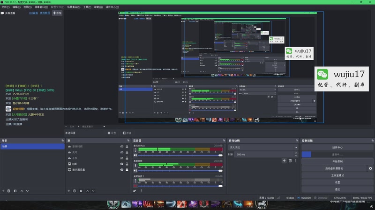
Task: Mute the 桌面音频 speaker icon
Action: pyautogui.click(x=135, y=171)
